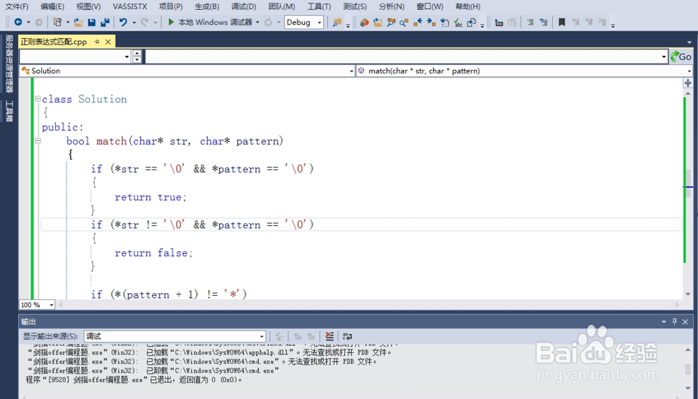
Task: Pin the 正则表达式匹配.cpp tab
Action: click(96, 41)
